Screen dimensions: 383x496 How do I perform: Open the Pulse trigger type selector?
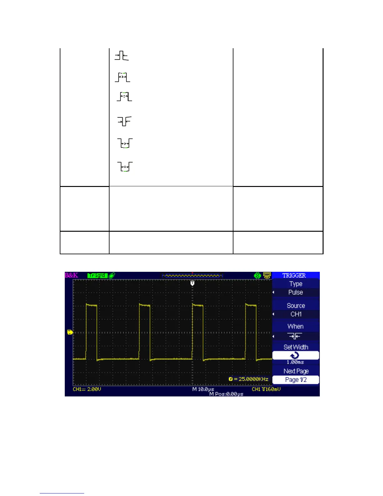coord(296,292)
